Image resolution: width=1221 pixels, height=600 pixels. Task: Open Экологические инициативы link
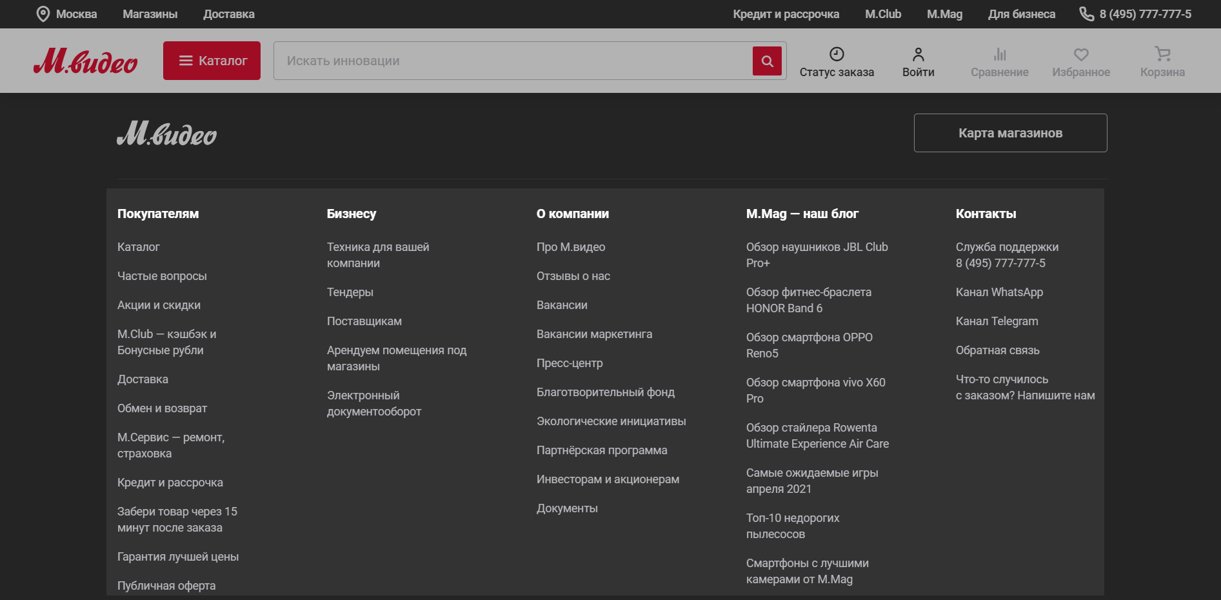coord(611,421)
